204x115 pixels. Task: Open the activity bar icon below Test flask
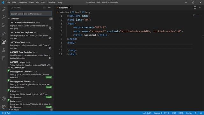[x=4, y=58]
